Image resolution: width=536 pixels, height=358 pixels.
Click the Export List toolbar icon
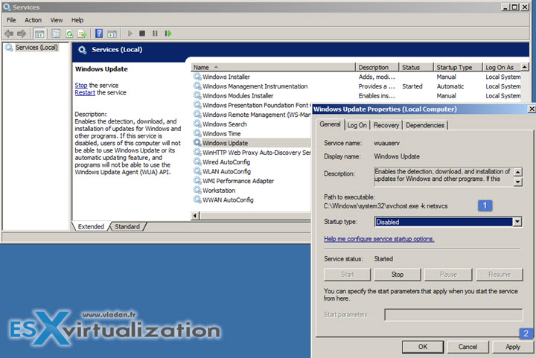pos(82,33)
